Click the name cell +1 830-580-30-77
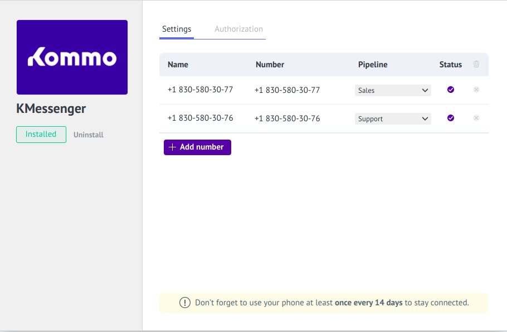This screenshot has height=332, width=507. (200, 90)
